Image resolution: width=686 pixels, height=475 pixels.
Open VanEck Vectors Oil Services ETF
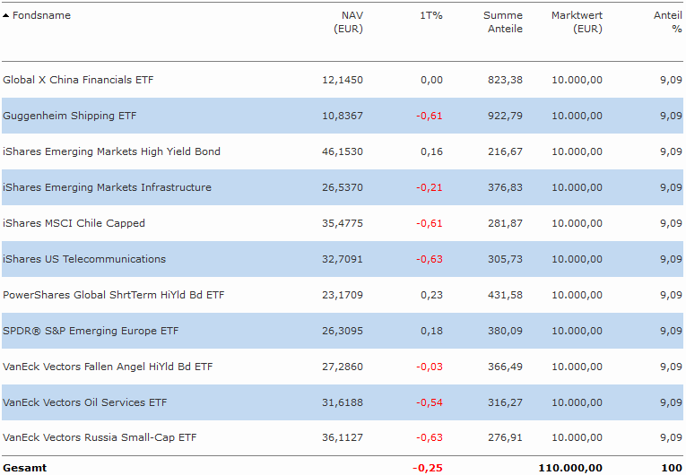85,402
